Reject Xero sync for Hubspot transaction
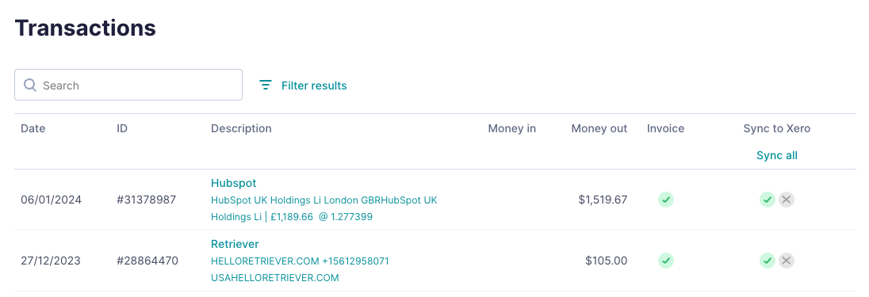869x297 pixels. click(x=786, y=200)
